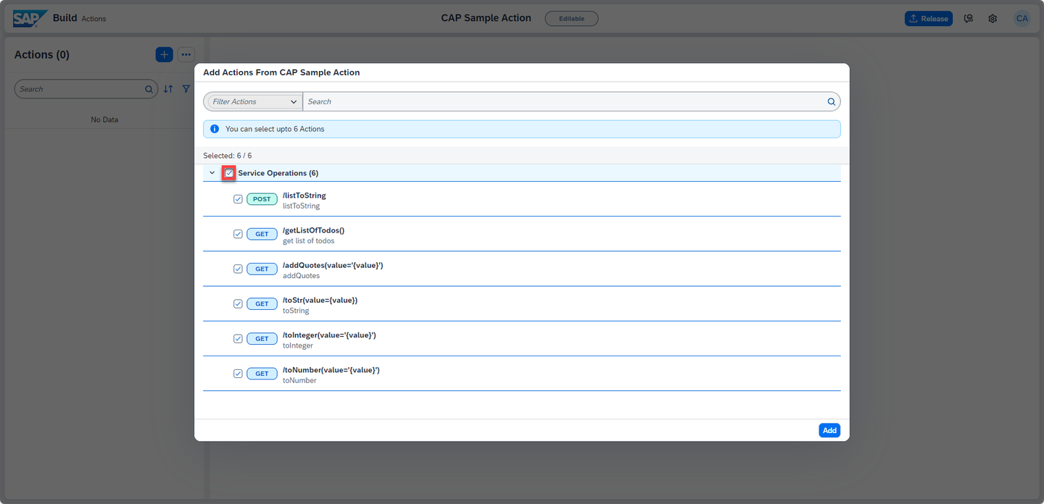
Task: Click the filter funnel icon in Actions panel
Action: pos(186,89)
